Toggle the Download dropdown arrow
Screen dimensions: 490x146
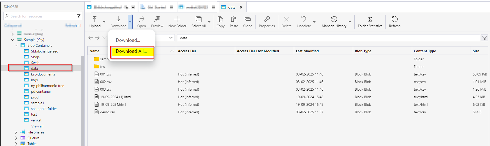[130, 22]
